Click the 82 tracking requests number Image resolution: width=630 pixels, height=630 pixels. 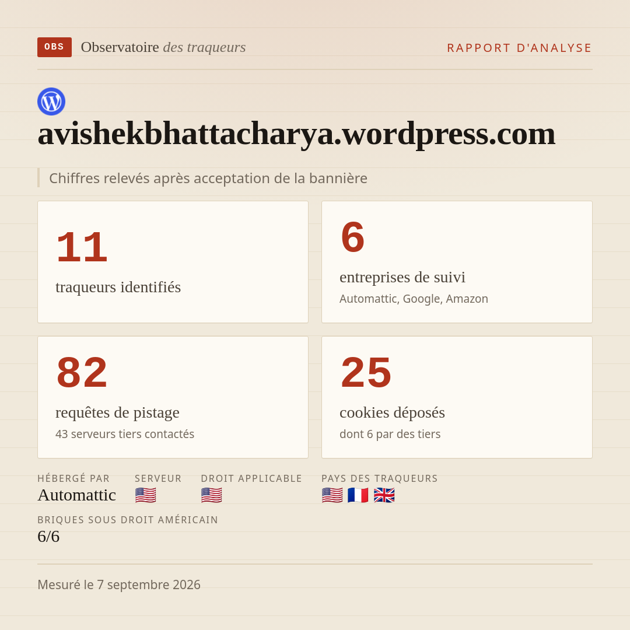pos(82,372)
